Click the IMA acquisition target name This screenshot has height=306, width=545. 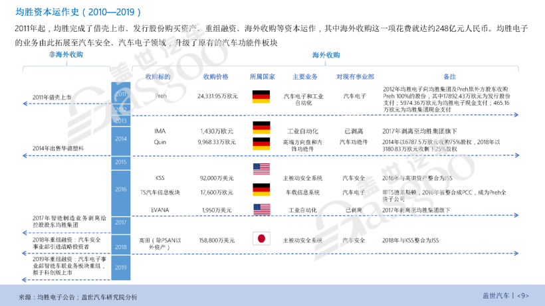coord(160,131)
